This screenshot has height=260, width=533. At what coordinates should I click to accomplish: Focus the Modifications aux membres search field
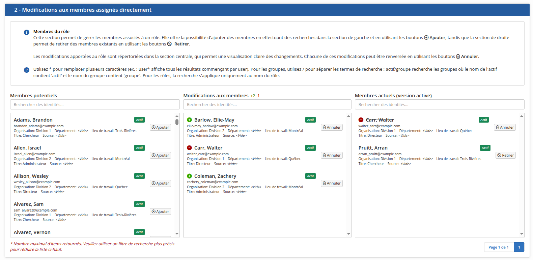click(267, 104)
